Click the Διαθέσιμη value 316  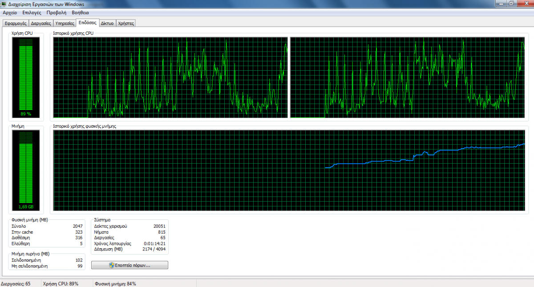[79, 238]
